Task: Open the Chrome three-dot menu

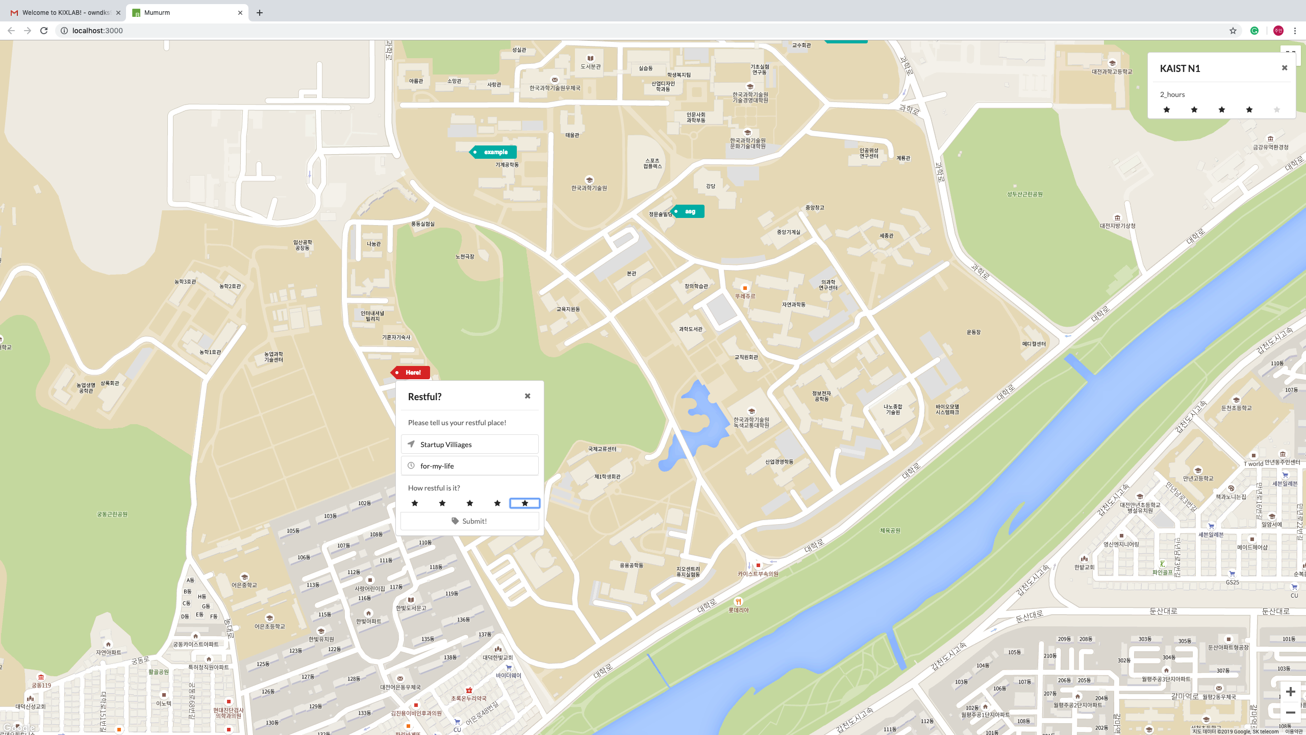Action: (x=1295, y=31)
